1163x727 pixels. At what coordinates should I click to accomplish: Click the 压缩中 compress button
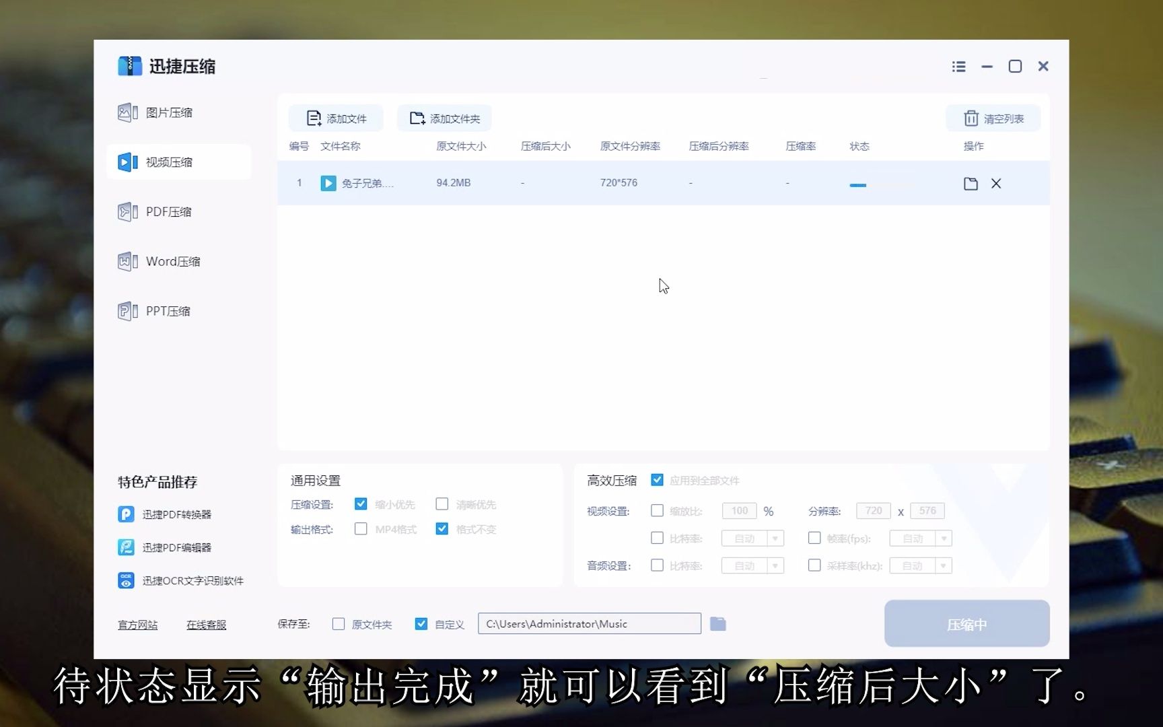tap(966, 624)
